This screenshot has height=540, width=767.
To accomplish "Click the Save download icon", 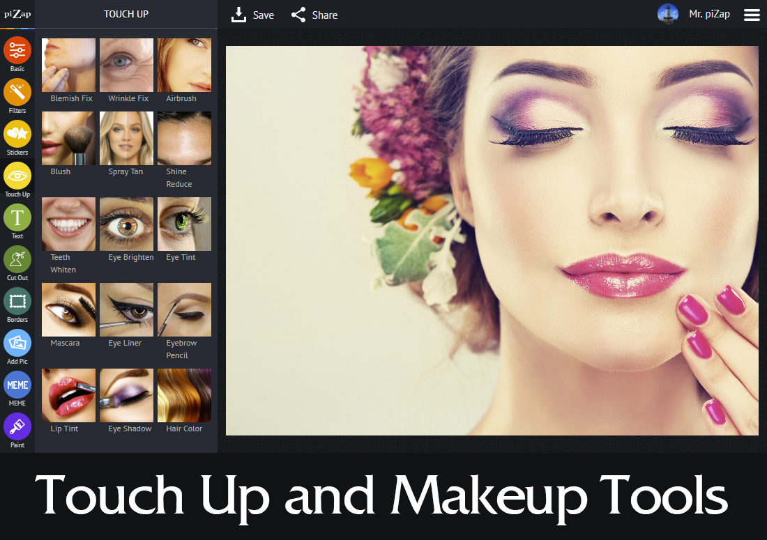I will 238,15.
